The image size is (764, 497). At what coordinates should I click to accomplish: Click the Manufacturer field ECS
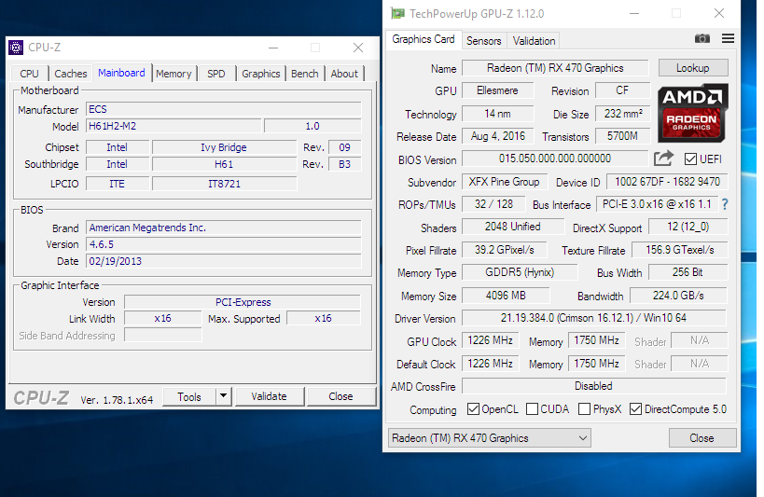point(224,109)
